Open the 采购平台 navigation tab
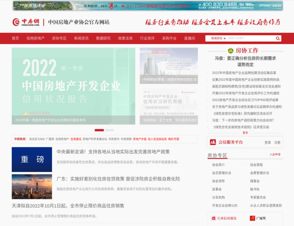The height and width of the screenshot is (226, 294). (169, 38)
